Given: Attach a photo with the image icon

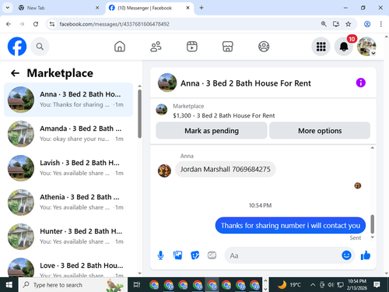Looking at the screenshot, I should tap(177, 255).
